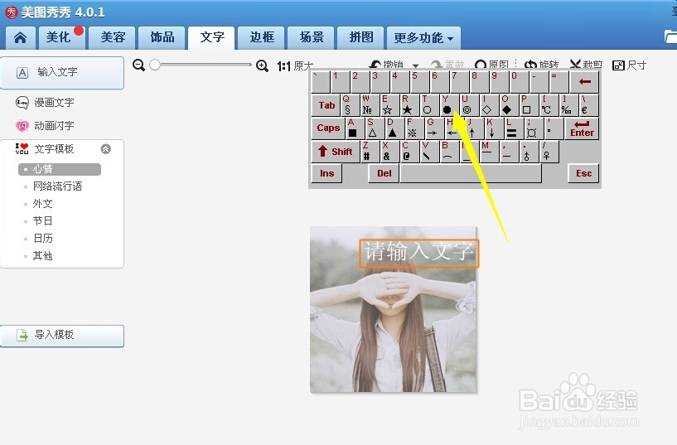Click the zoom out magnifier icon

pos(138,65)
